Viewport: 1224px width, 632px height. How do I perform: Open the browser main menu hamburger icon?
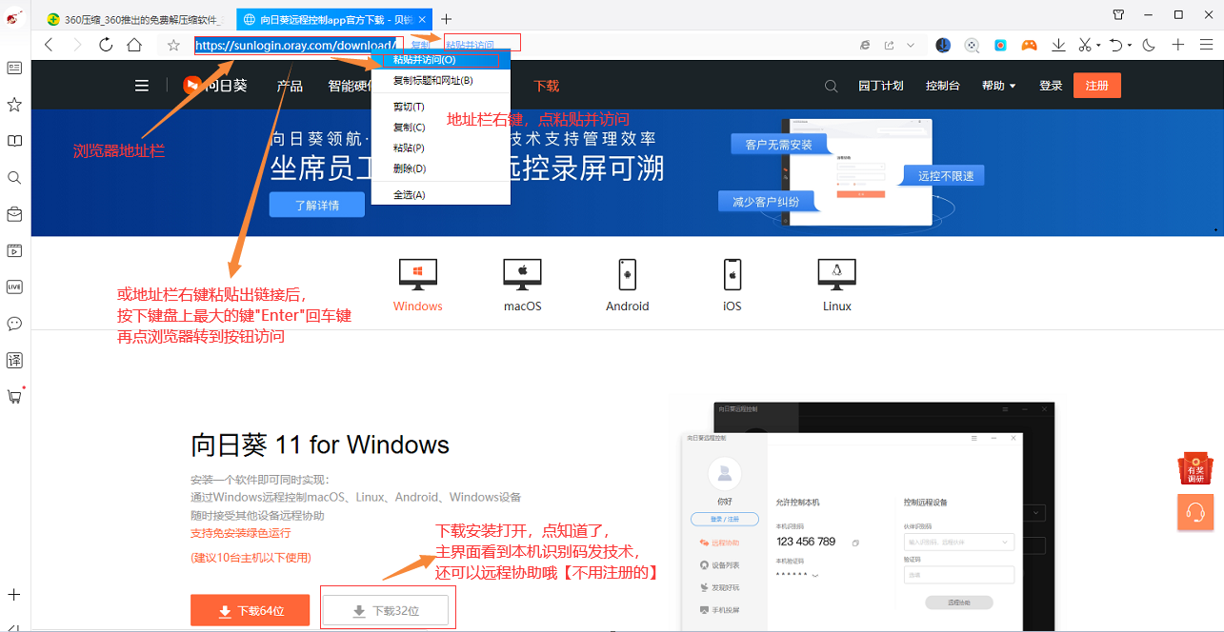[x=1206, y=45]
